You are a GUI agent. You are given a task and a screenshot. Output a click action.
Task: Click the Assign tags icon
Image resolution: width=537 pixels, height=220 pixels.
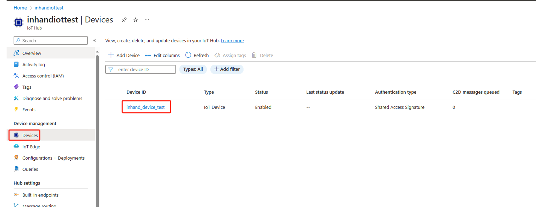click(217, 55)
